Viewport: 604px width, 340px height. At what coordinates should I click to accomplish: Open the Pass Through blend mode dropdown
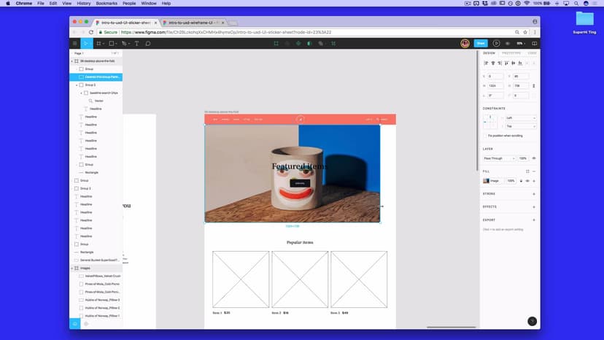pyautogui.click(x=499, y=158)
